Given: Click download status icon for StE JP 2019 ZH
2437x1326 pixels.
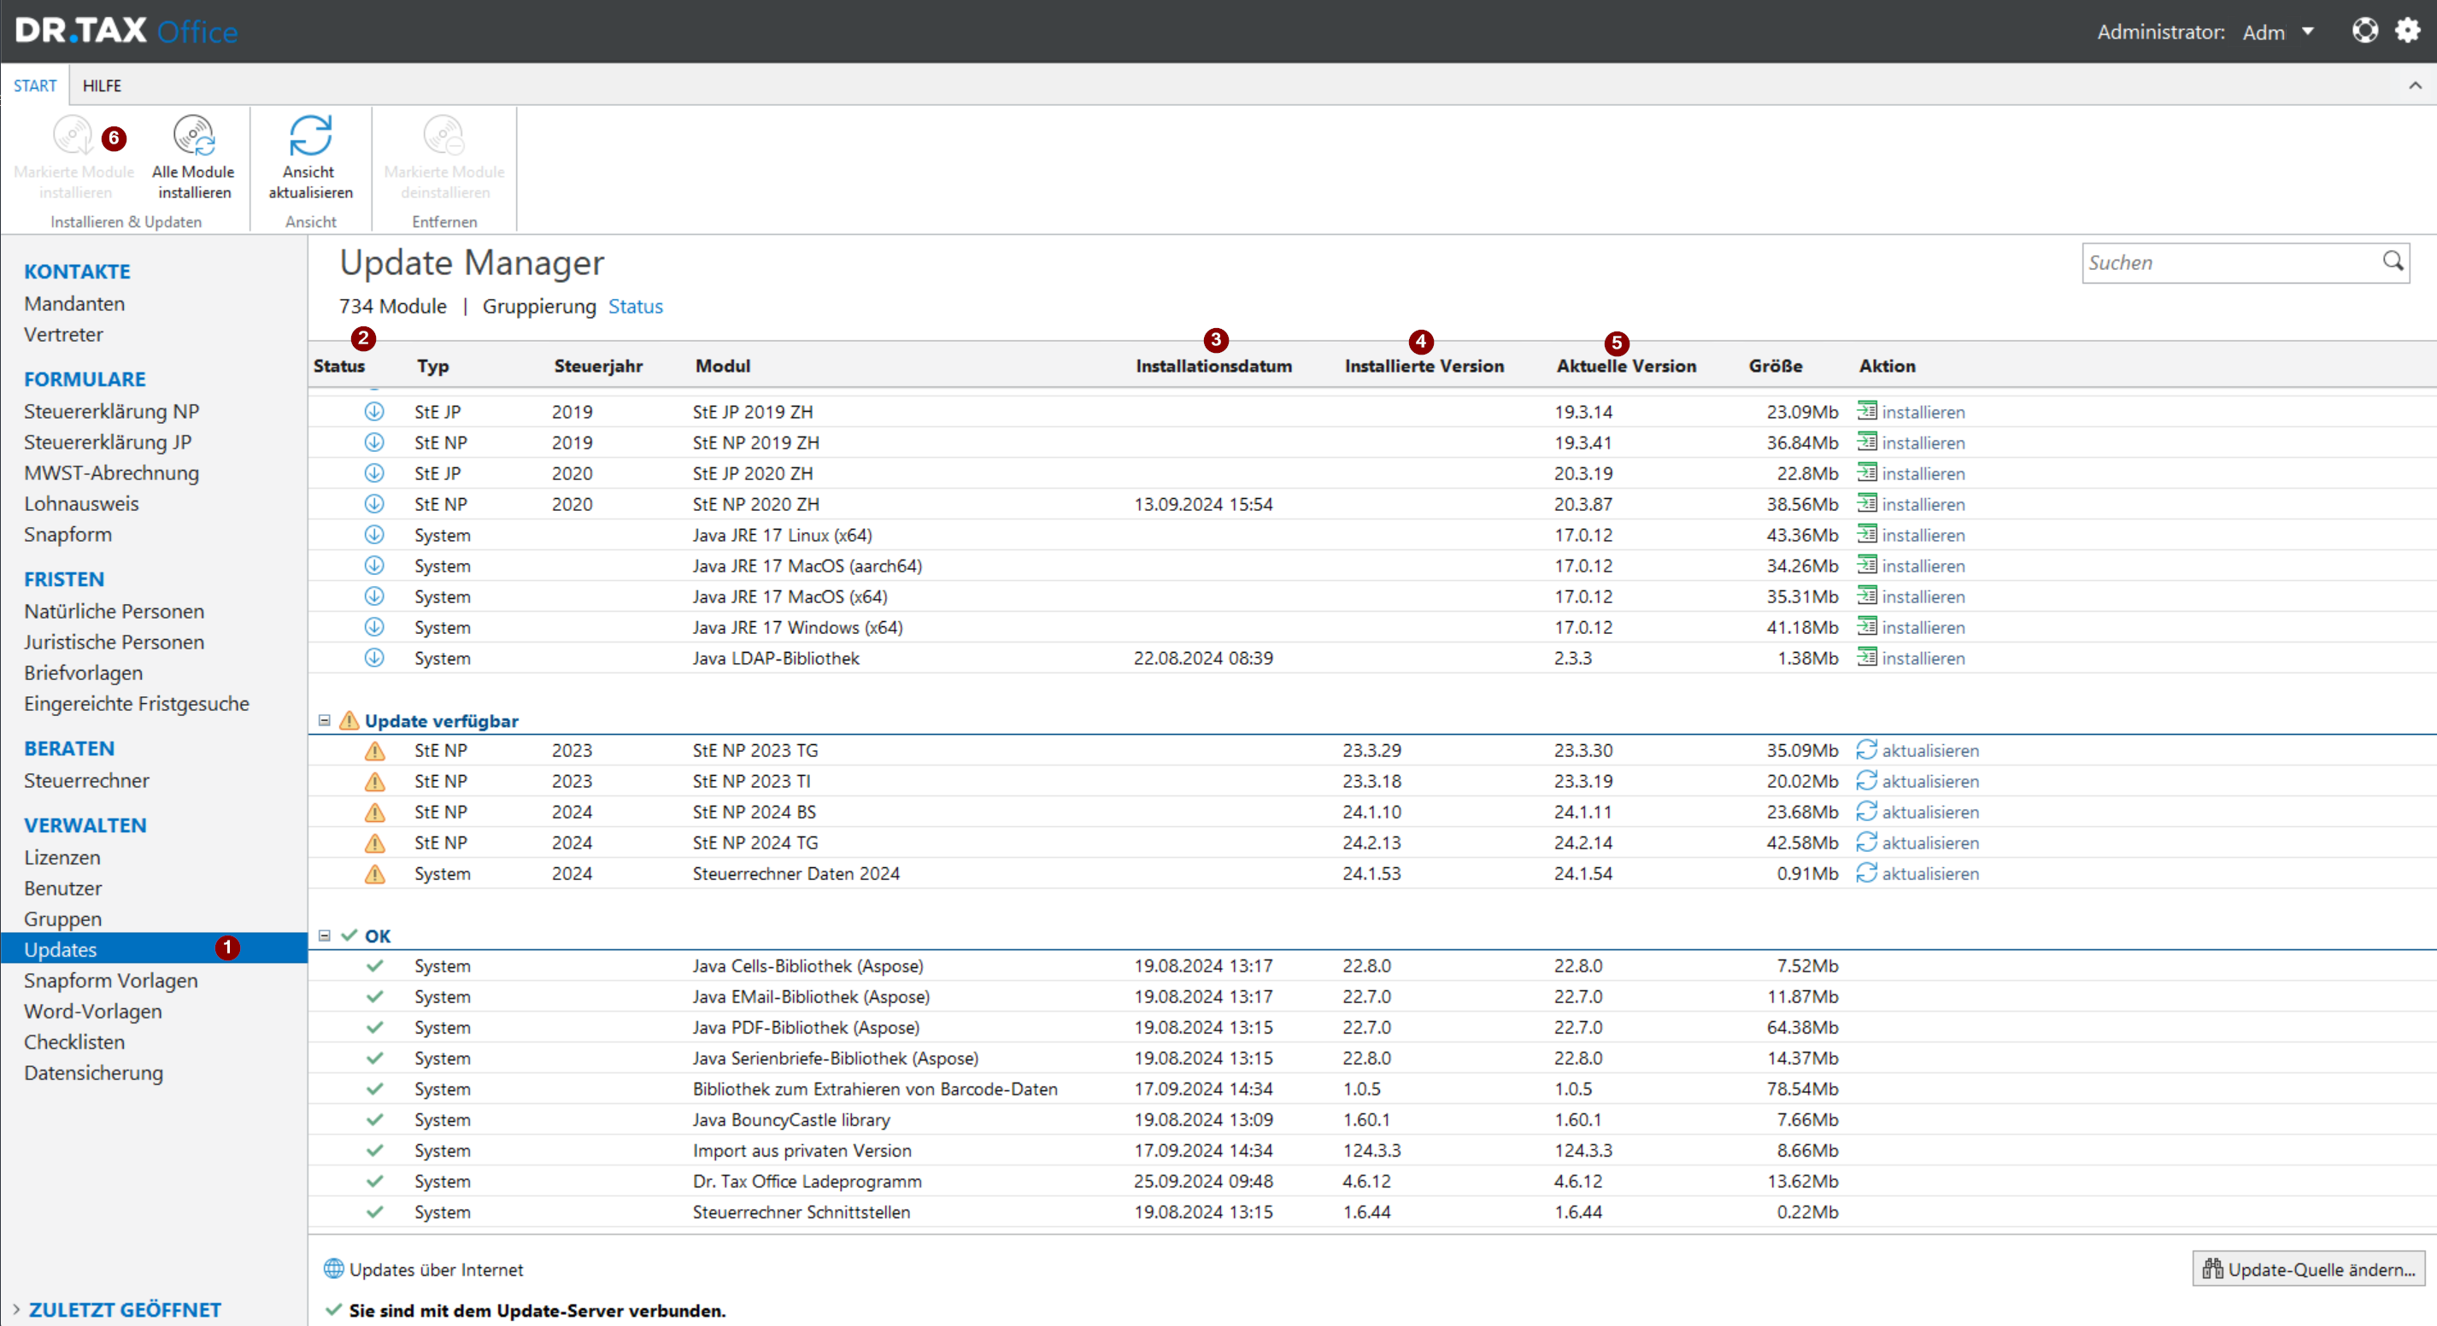Looking at the screenshot, I should (x=374, y=412).
